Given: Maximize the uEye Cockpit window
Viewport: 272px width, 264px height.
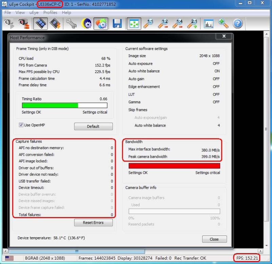Looking at the screenshot, I should [x=250, y=3].
